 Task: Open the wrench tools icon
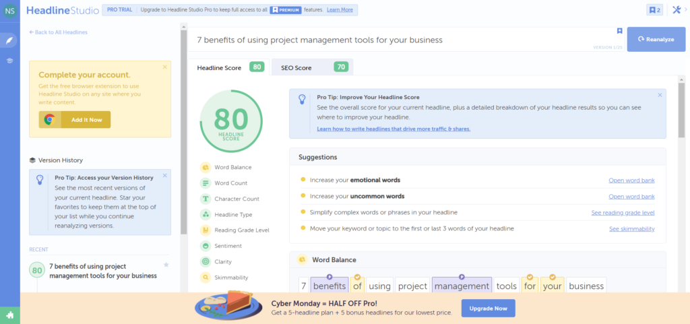[x=677, y=9]
